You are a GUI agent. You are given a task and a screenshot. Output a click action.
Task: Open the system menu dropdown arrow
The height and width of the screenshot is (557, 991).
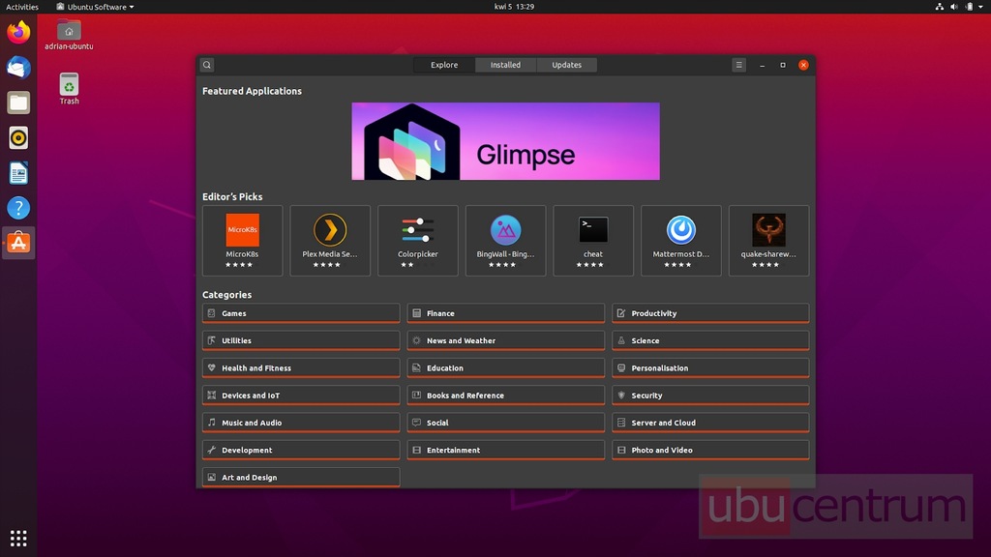click(981, 7)
